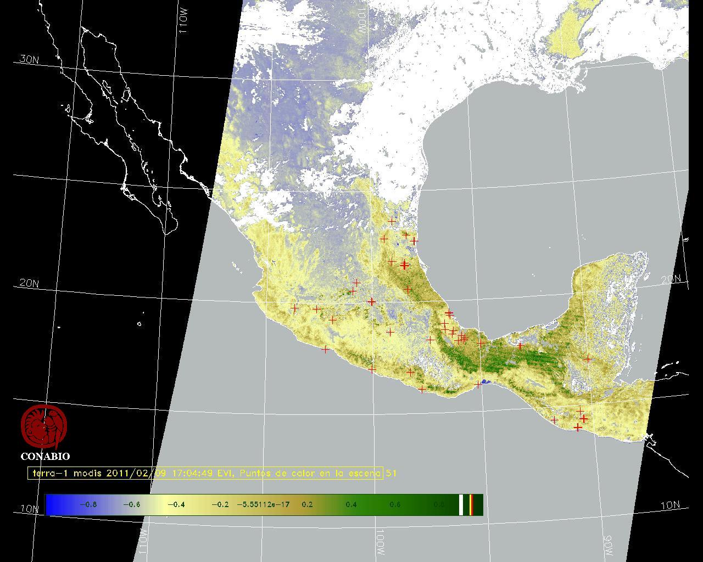Click the 10N label at the left edge

29,509
